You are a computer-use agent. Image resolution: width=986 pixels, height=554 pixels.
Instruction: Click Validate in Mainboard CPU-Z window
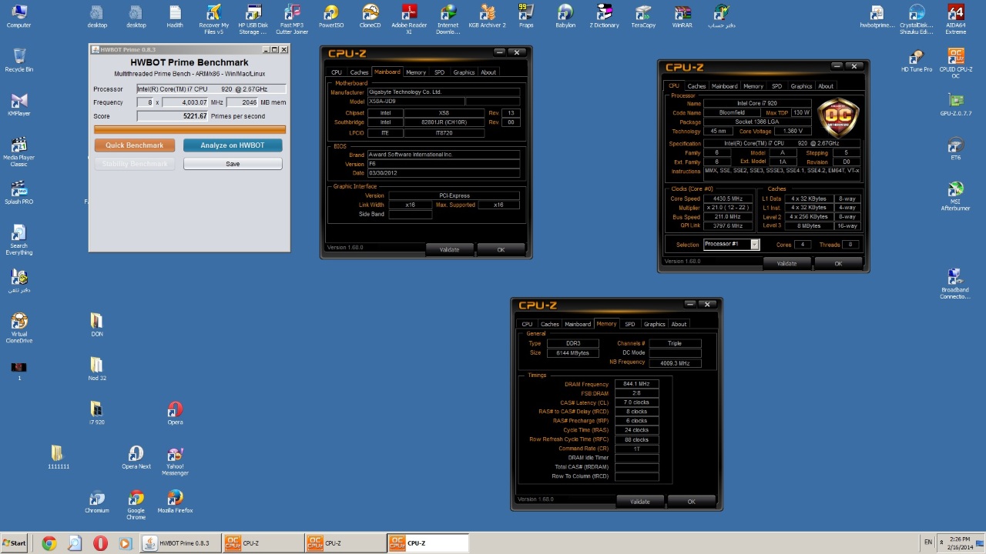point(449,249)
